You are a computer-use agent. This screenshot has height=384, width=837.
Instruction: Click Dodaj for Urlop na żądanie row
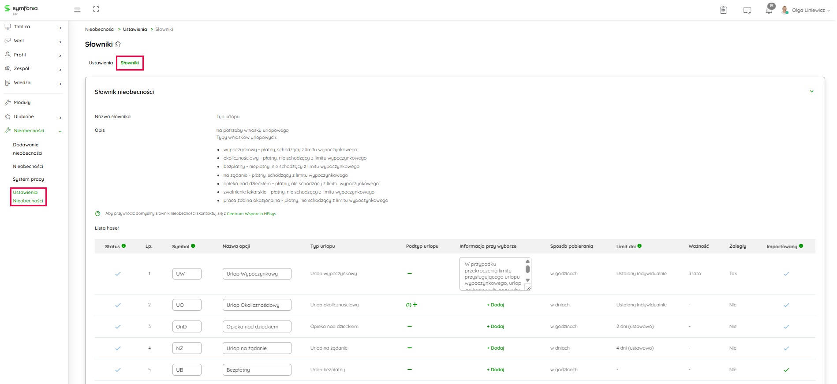(x=495, y=348)
